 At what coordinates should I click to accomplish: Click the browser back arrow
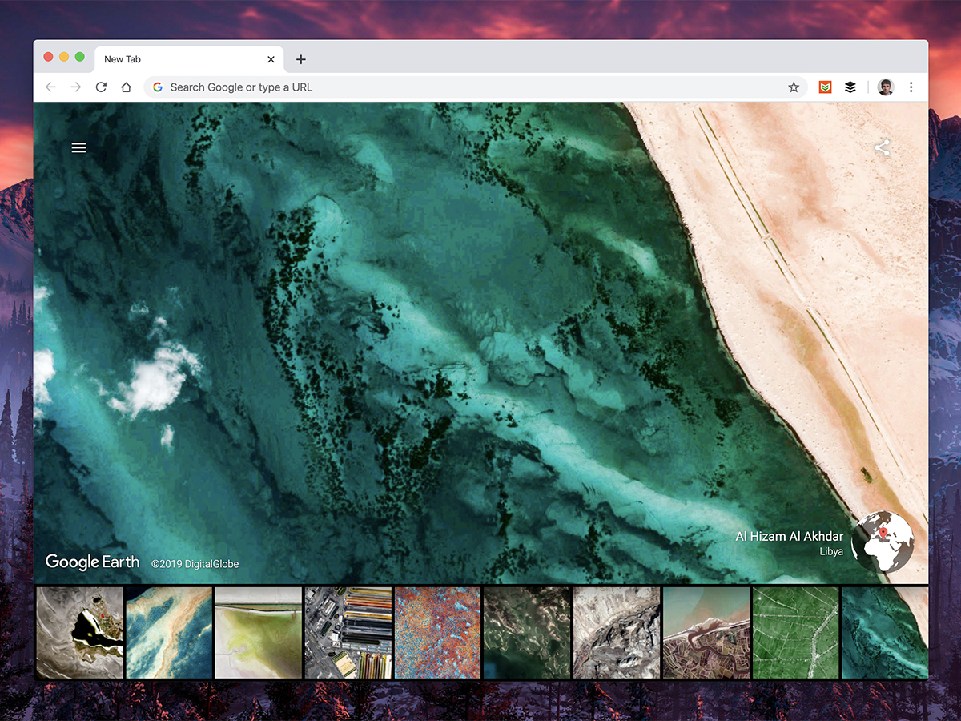click(x=50, y=87)
